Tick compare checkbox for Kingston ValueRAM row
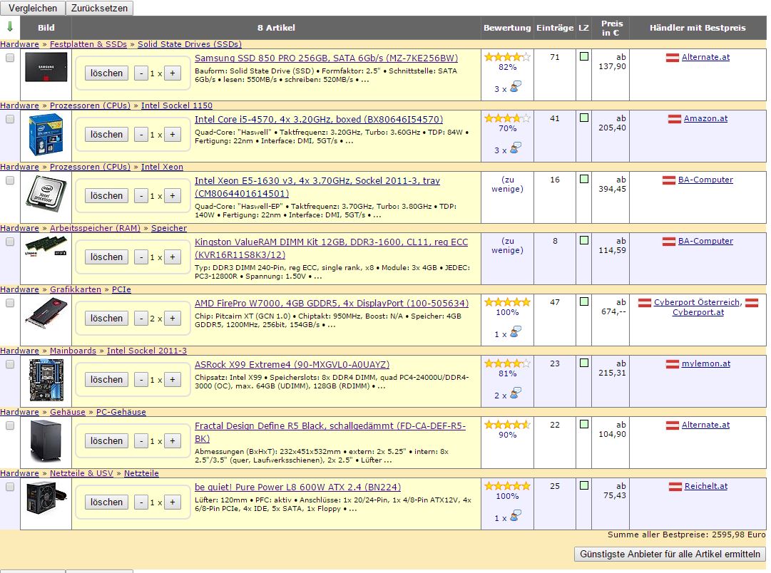This screenshot has height=573, width=771. pos(10,242)
